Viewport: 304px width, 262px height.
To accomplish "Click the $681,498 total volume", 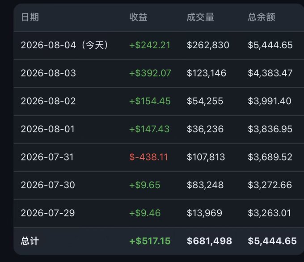I will (x=209, y=241).
